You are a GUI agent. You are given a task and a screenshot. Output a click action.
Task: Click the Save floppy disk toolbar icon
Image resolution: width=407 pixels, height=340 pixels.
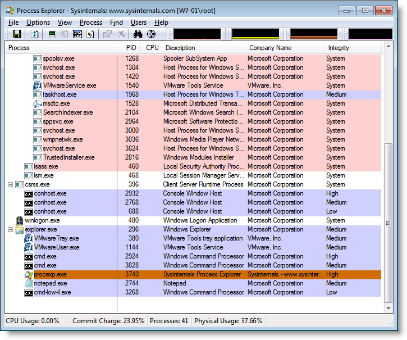[17, 34]
